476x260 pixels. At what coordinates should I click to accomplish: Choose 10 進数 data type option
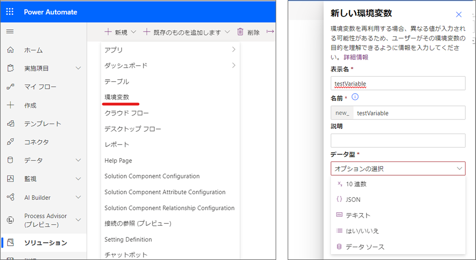(398, 184)
